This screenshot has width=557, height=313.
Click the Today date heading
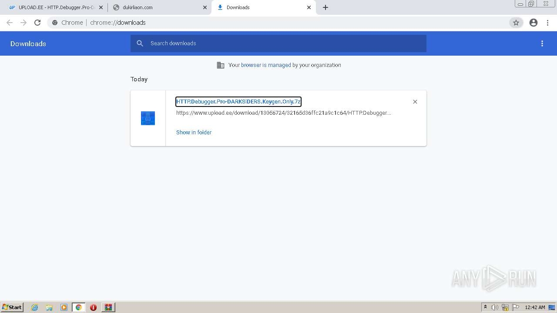click(x=139, y=79)
